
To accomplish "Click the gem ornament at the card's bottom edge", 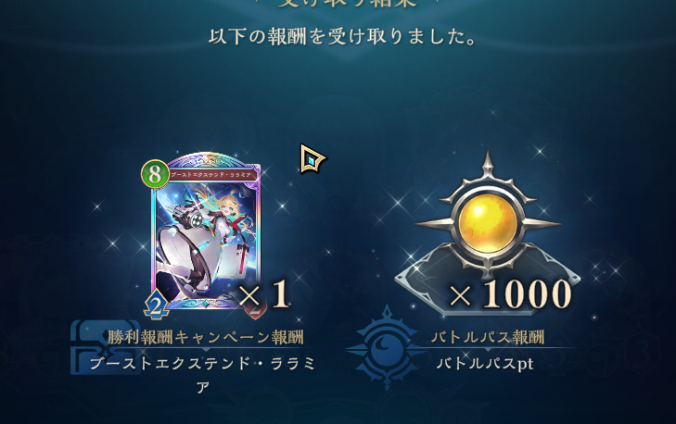I will click(x=206, y=304).
